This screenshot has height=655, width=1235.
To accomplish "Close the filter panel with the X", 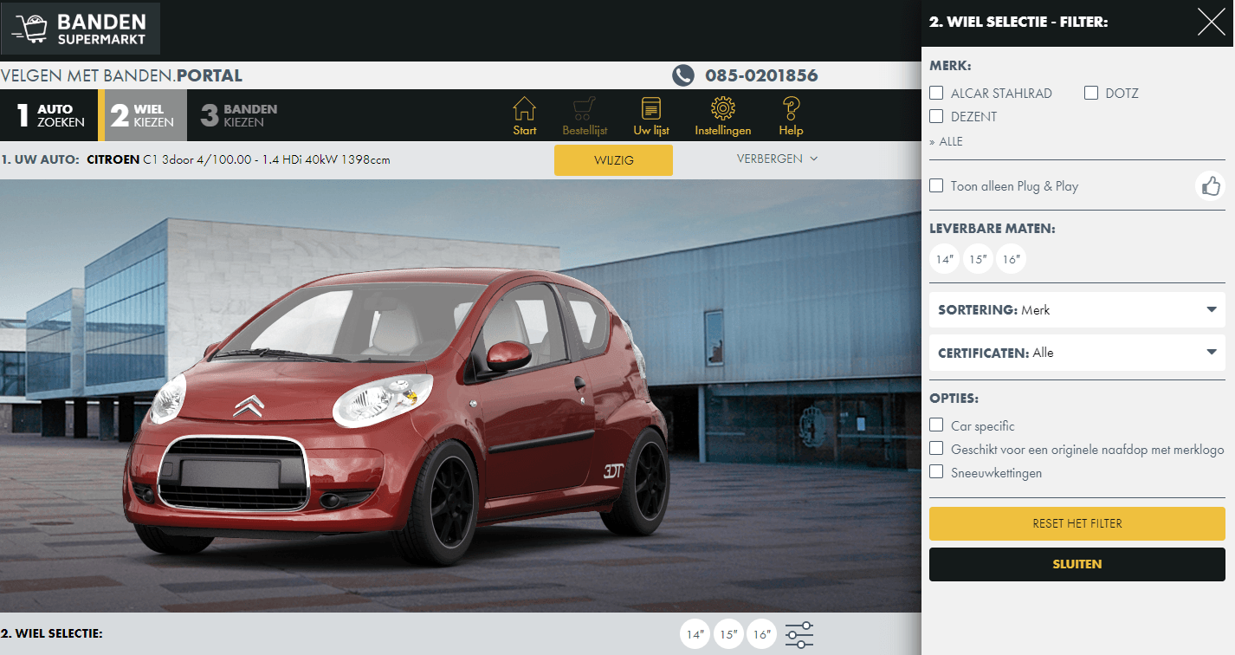I will (1212, 22).
